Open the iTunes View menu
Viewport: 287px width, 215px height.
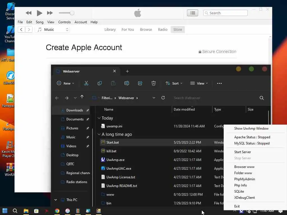click(51, 22)
